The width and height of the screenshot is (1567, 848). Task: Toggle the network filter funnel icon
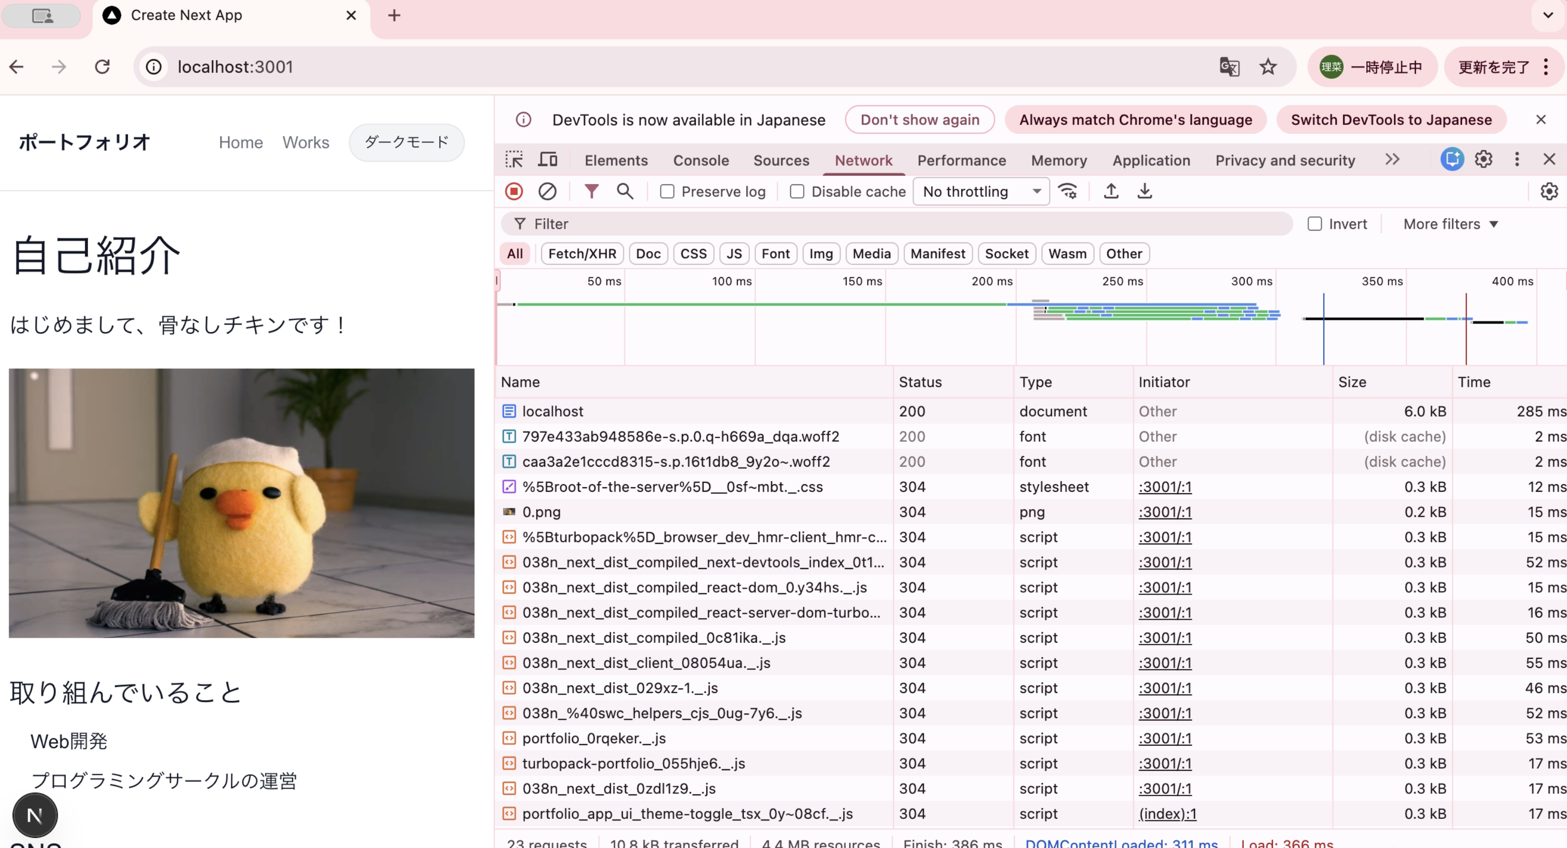click(x=591, y=192)
